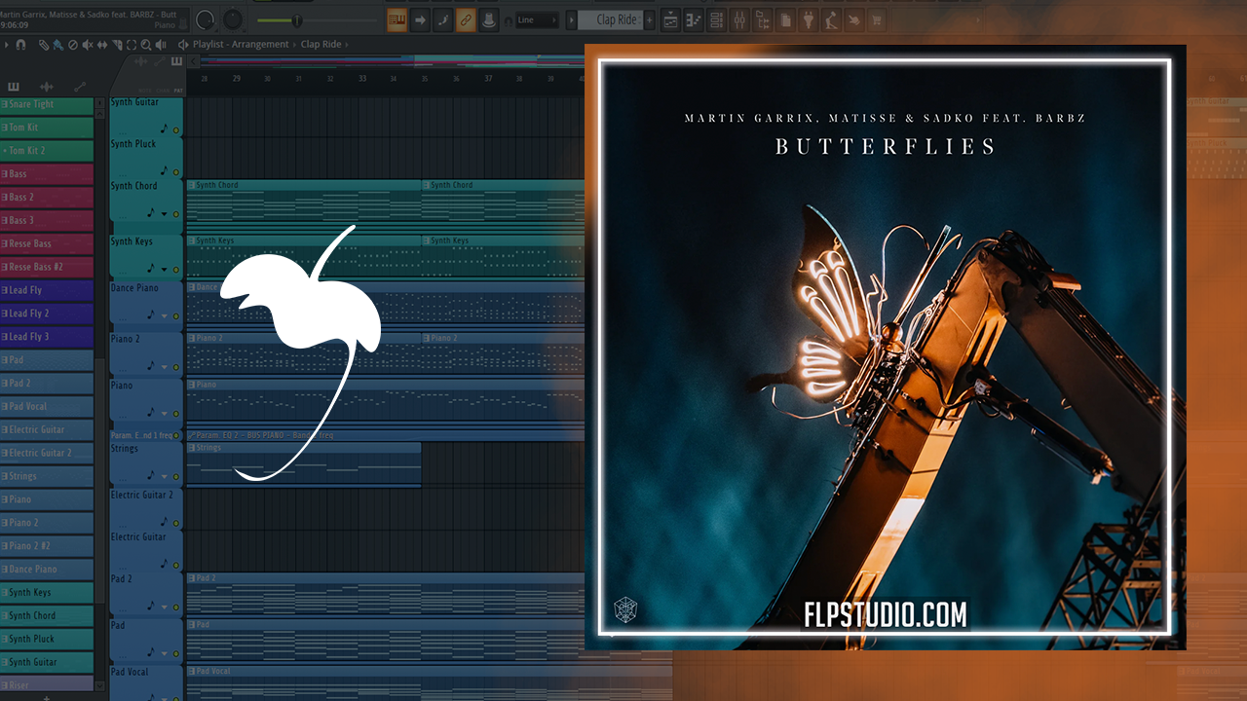Open the project browser folder-tree icon
The width and height of the screenshot is (1247, 701).
763,19
